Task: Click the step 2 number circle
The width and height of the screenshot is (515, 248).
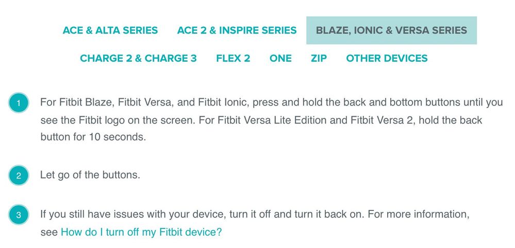Action: click(x=19, y=175)
